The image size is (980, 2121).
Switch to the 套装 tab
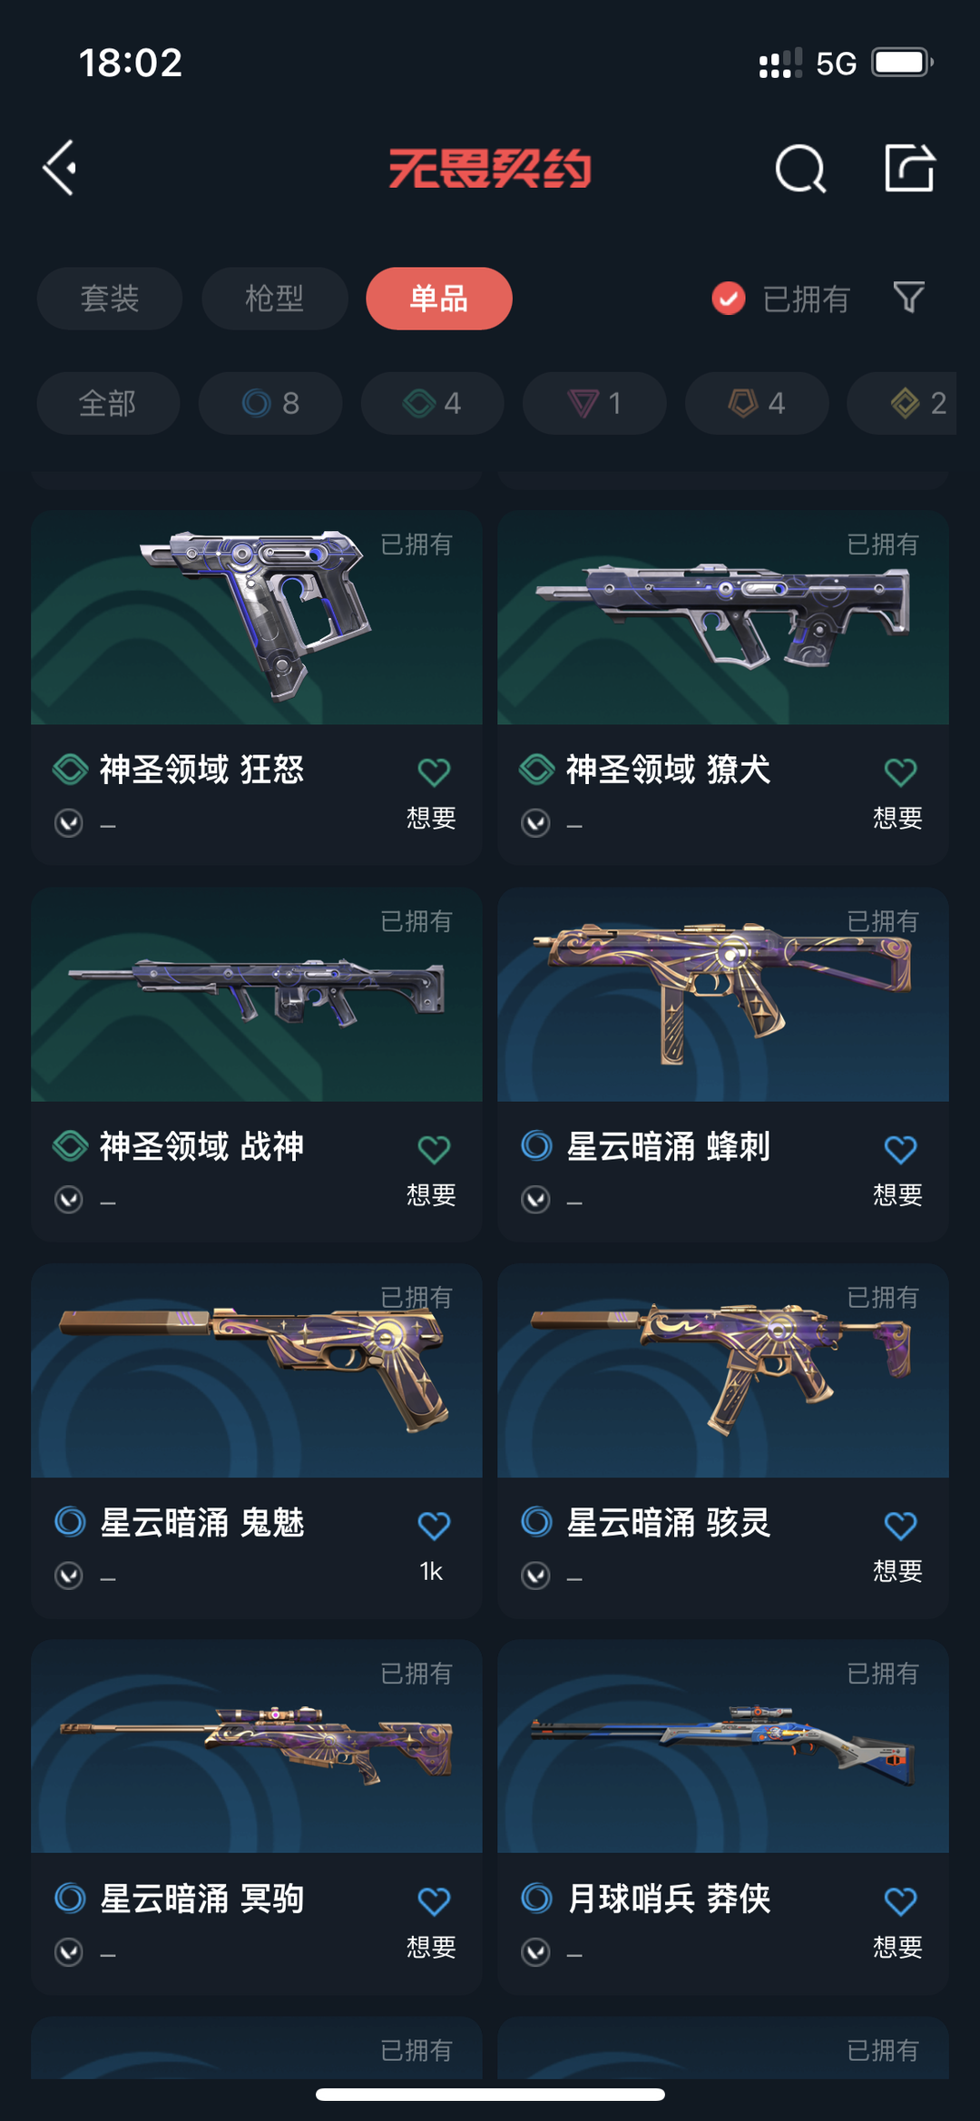pos(110,299)
